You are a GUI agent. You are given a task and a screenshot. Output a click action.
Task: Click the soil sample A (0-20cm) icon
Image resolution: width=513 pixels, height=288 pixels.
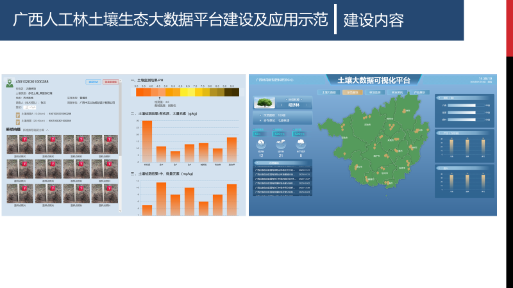click(17, 113)
